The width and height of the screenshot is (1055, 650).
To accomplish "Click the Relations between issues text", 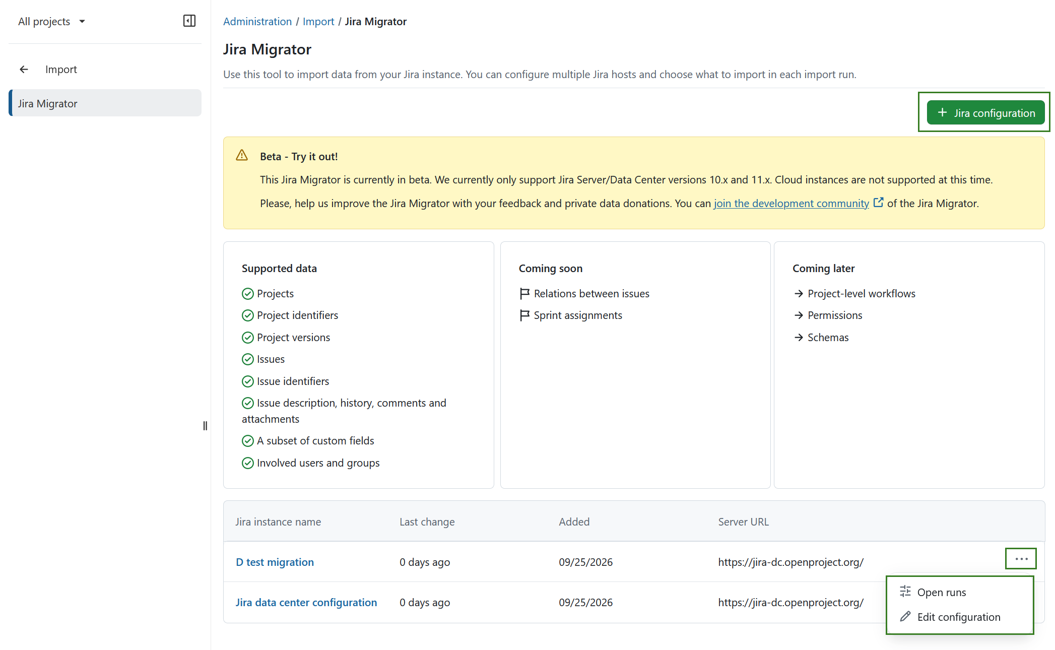I will point(591,294).
